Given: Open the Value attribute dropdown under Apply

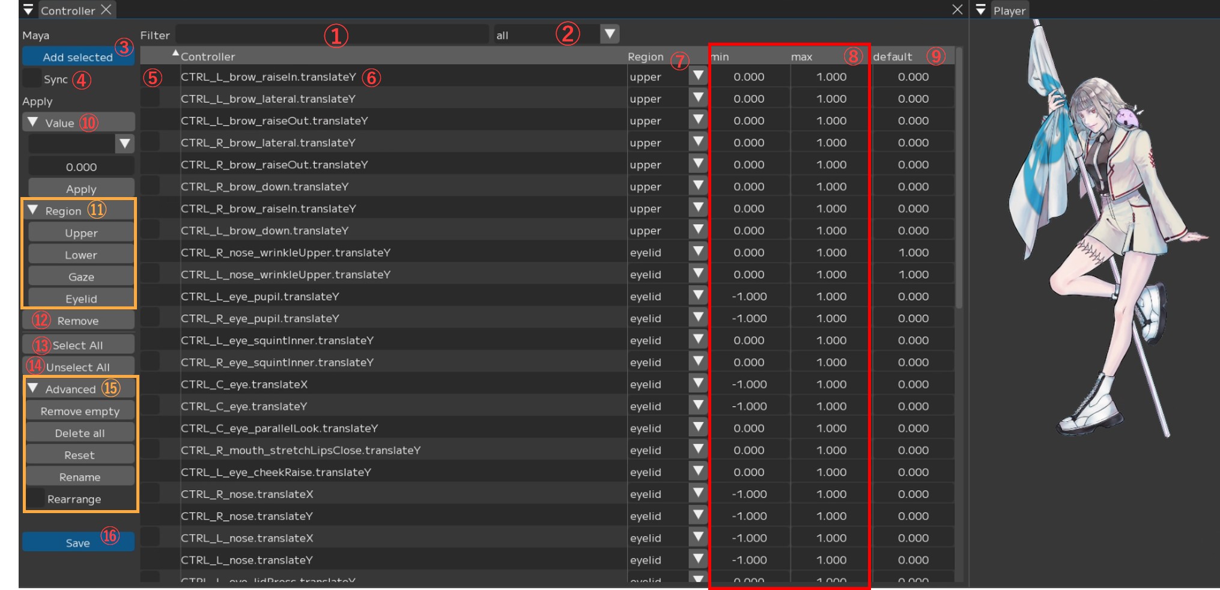Looking at the screenshot, I should pos(124,144).
